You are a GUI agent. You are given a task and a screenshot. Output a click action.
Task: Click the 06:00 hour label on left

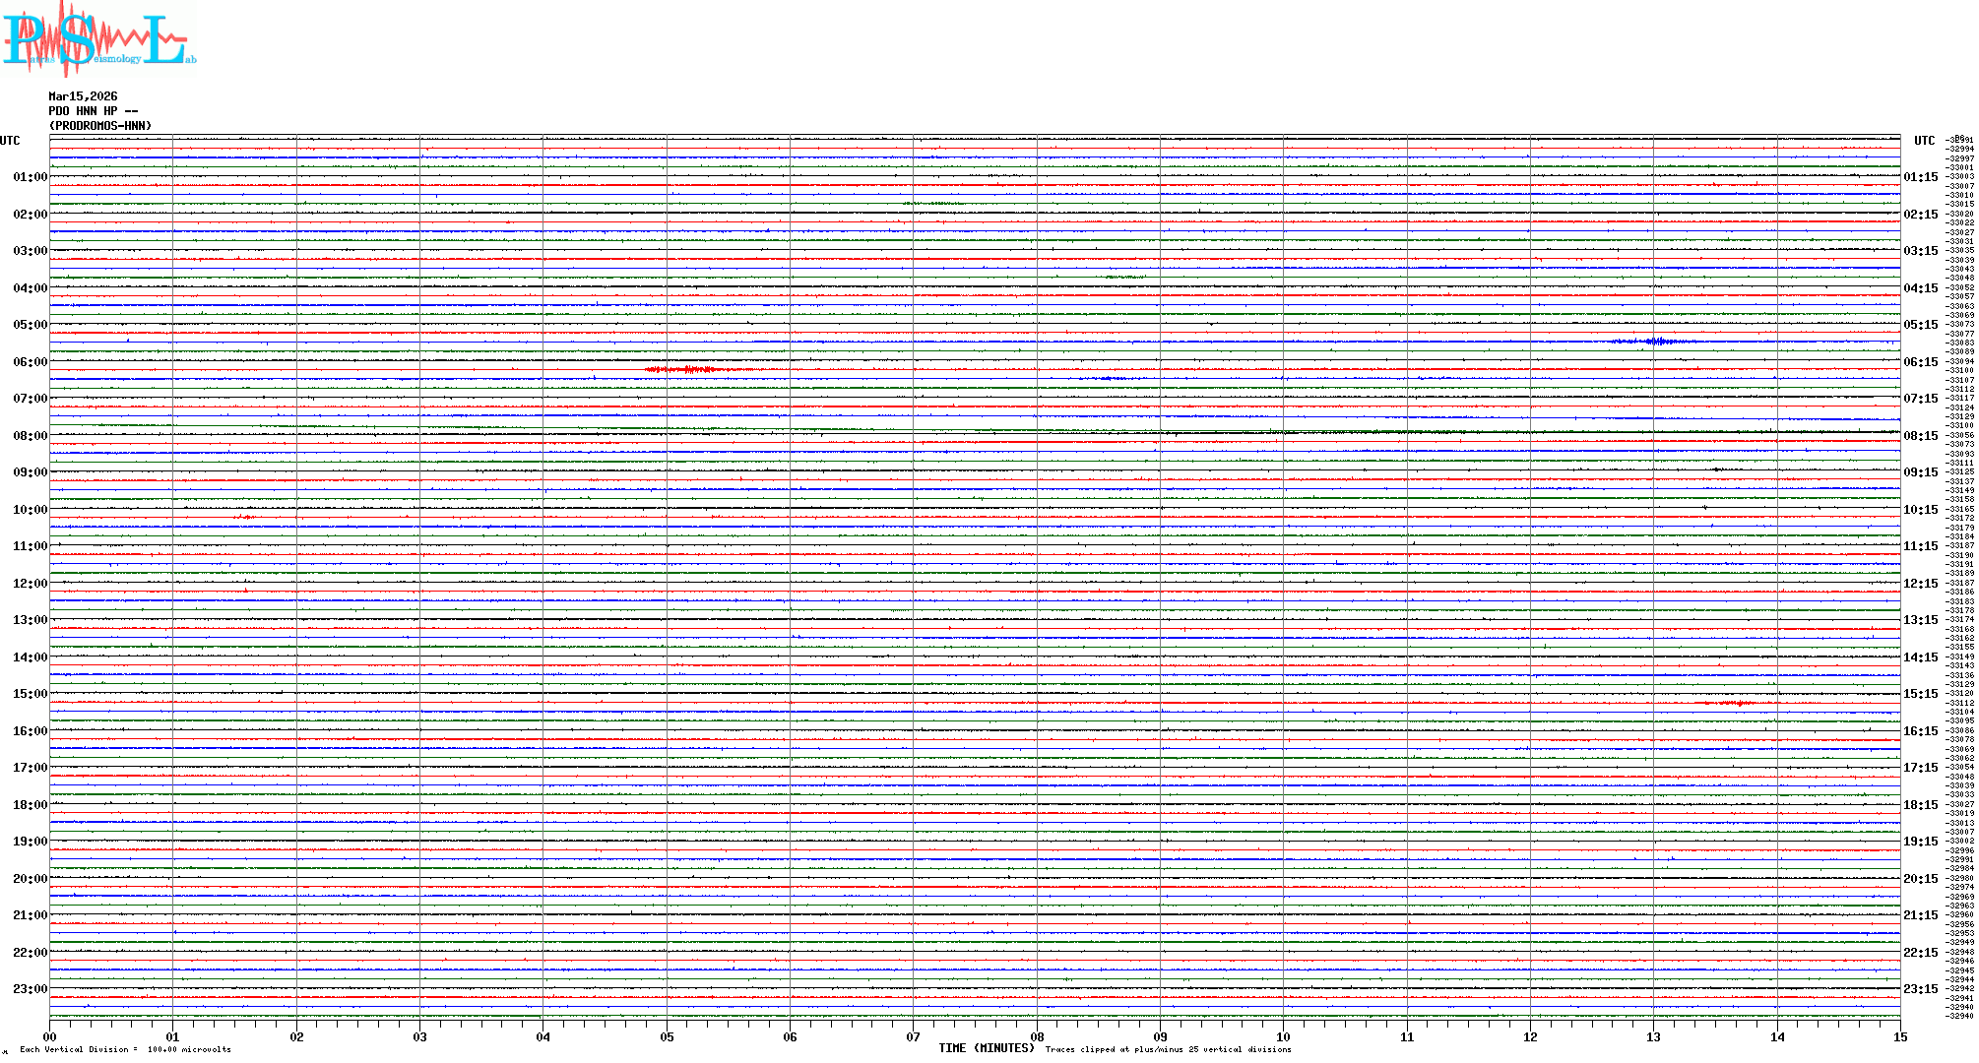(31, 362)
